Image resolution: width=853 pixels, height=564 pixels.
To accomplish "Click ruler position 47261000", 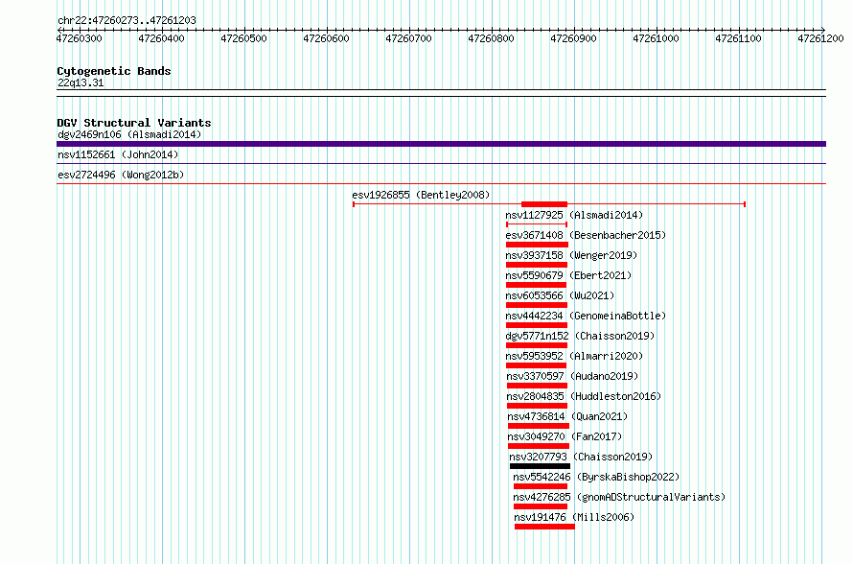I will 657,38.
